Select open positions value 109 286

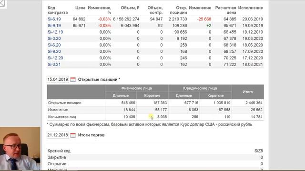[x=180, y=26]
